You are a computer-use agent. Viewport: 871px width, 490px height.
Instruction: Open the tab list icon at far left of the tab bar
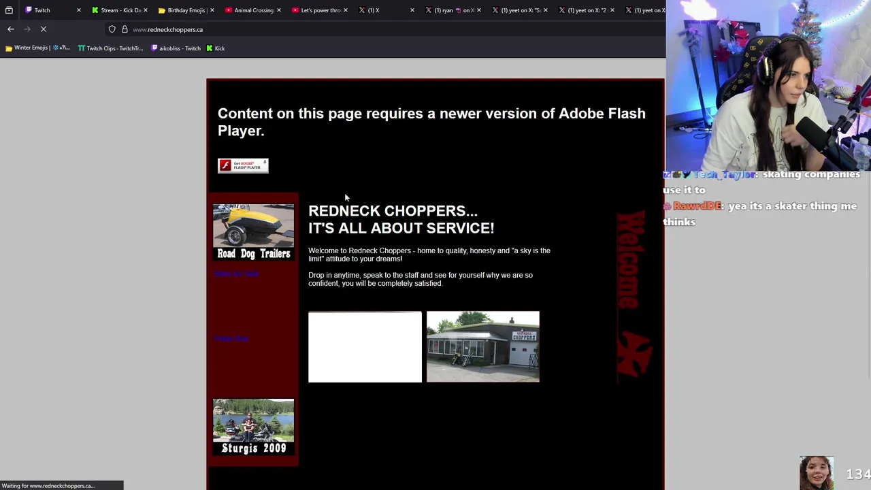tap(9, 10)
